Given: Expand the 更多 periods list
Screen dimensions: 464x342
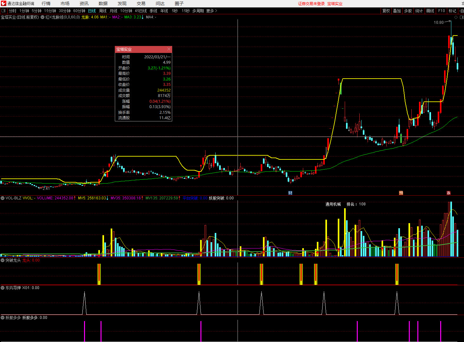Looking at the screenshot, I should point(212,11).
